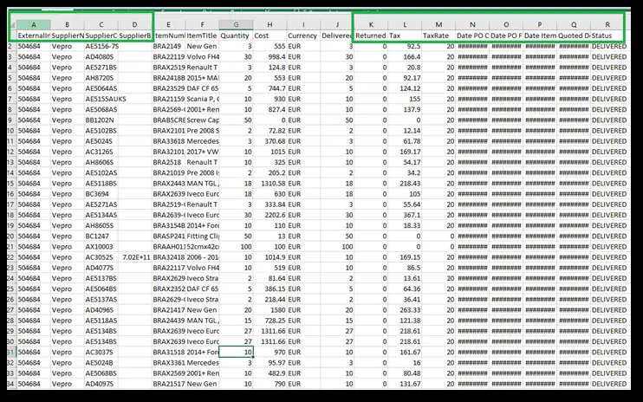The width and height of the screenshot is (643, 402).
Task: Select item number cell BRABSCRE
Action: 168,120
